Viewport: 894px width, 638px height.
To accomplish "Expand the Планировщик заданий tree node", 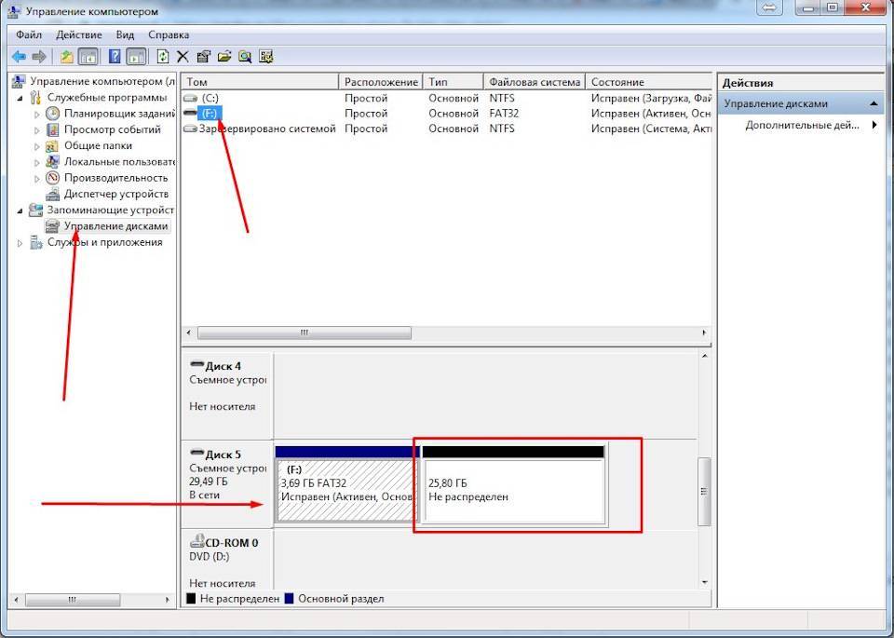I will tap(38, 115).
